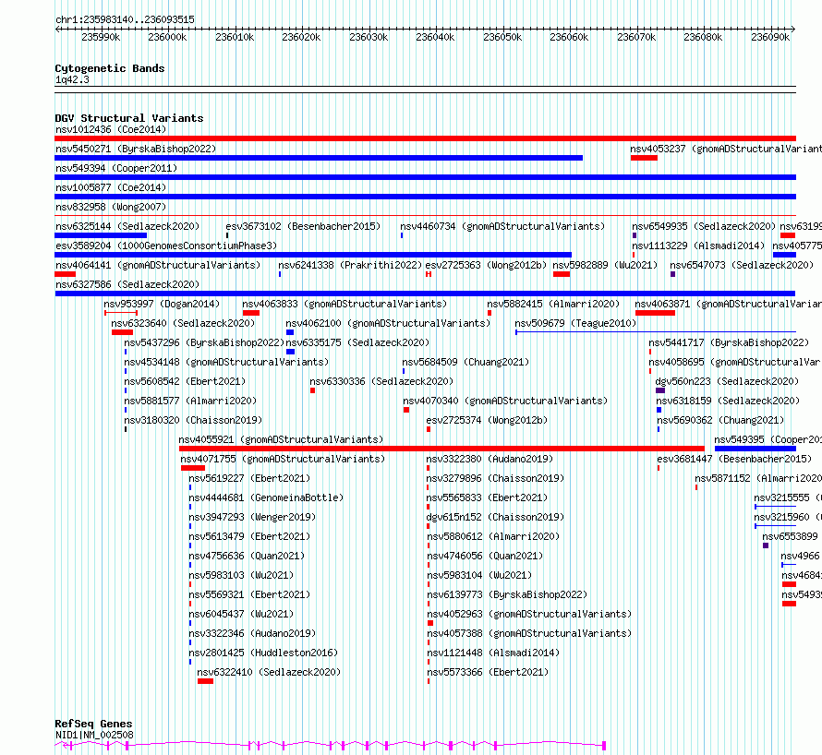Open nsv6325144 (Sedlazeck2020) variant

(x=127, y=226)
